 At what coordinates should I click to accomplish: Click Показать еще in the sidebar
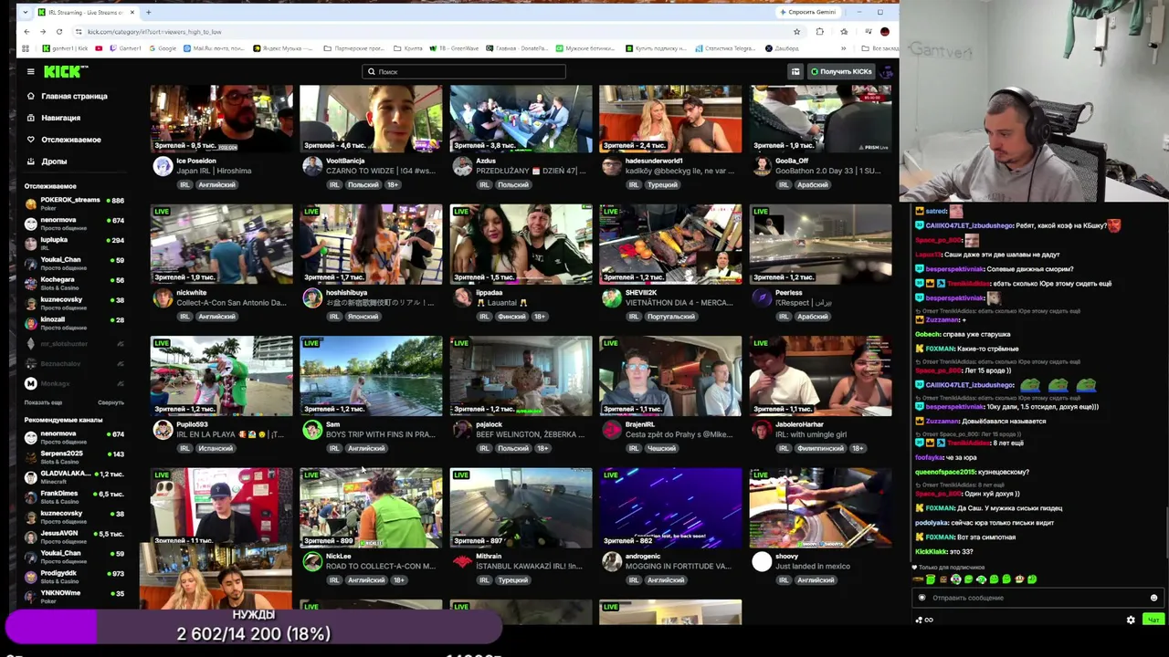pyautogui.click(x=43, y=402)
